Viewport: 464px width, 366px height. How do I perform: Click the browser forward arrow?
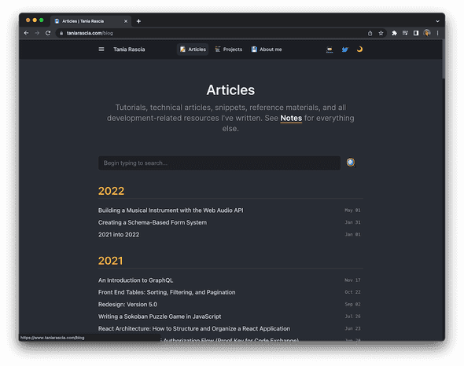click(x=37, y=33)
